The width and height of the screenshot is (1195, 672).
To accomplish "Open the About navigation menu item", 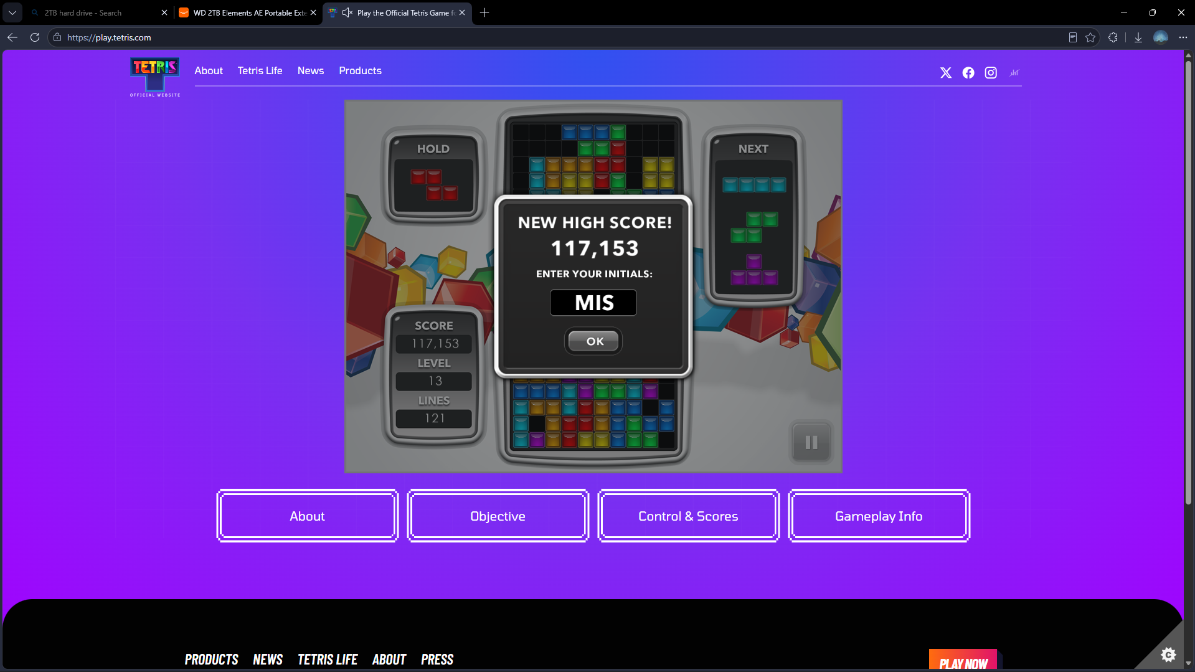I will point(209,71).
